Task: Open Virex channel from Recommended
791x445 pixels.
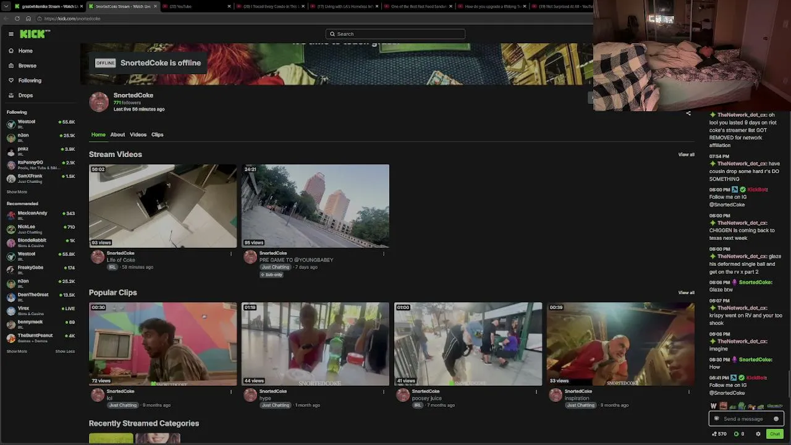Action: click(x=41, y=310)
